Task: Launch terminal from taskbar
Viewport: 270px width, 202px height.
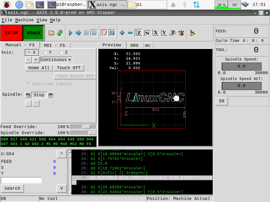Action: coord(40,5)
